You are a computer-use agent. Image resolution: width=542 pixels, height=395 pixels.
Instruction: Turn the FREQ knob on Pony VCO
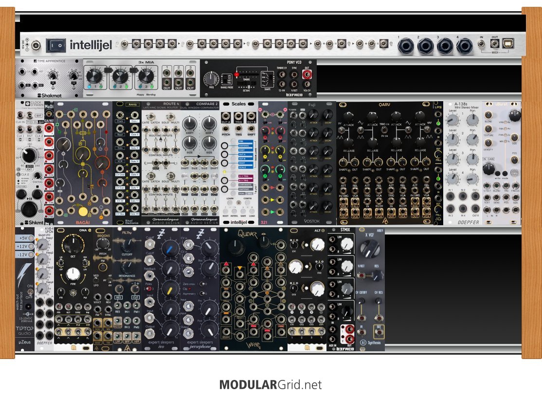point(211,78)
